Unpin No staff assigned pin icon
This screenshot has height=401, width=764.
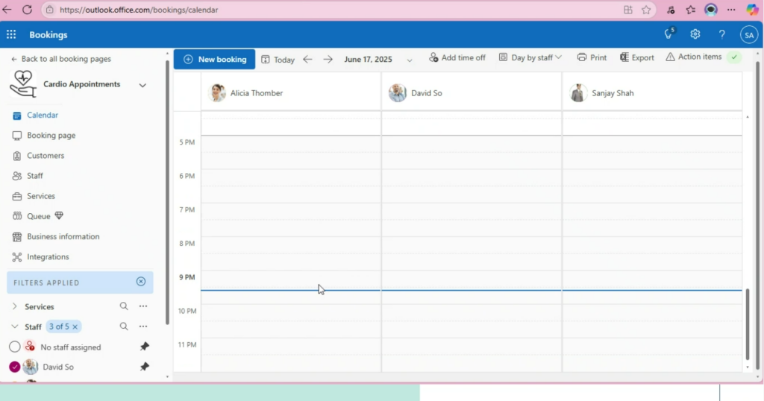coord(144,347)
